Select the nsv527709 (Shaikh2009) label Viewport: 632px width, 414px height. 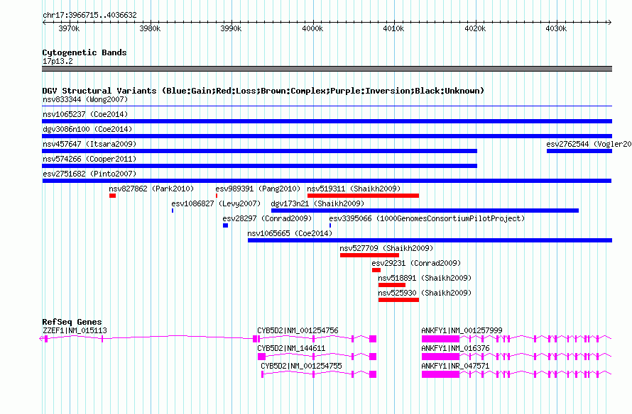pos(386,248)
